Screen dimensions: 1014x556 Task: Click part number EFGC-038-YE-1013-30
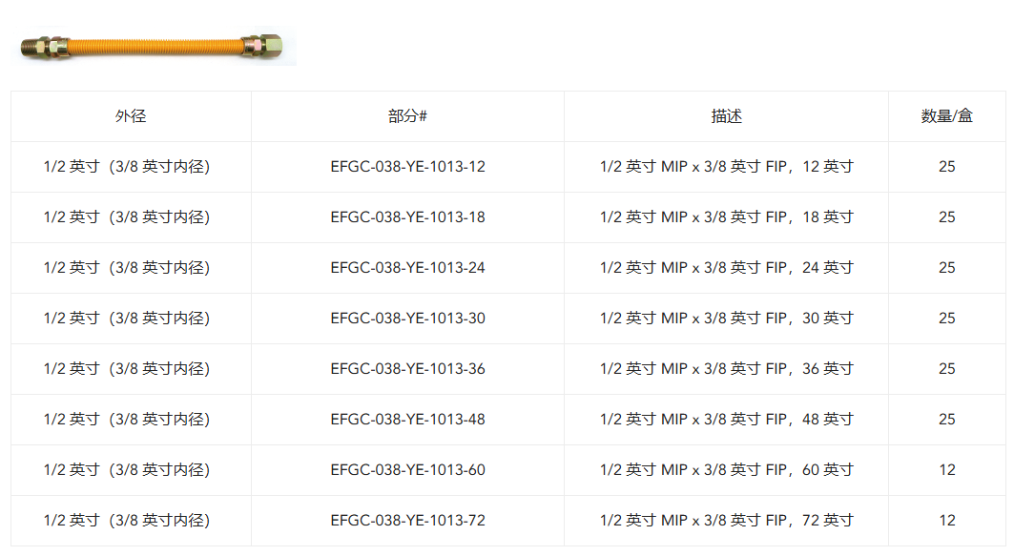click(407, 319)
